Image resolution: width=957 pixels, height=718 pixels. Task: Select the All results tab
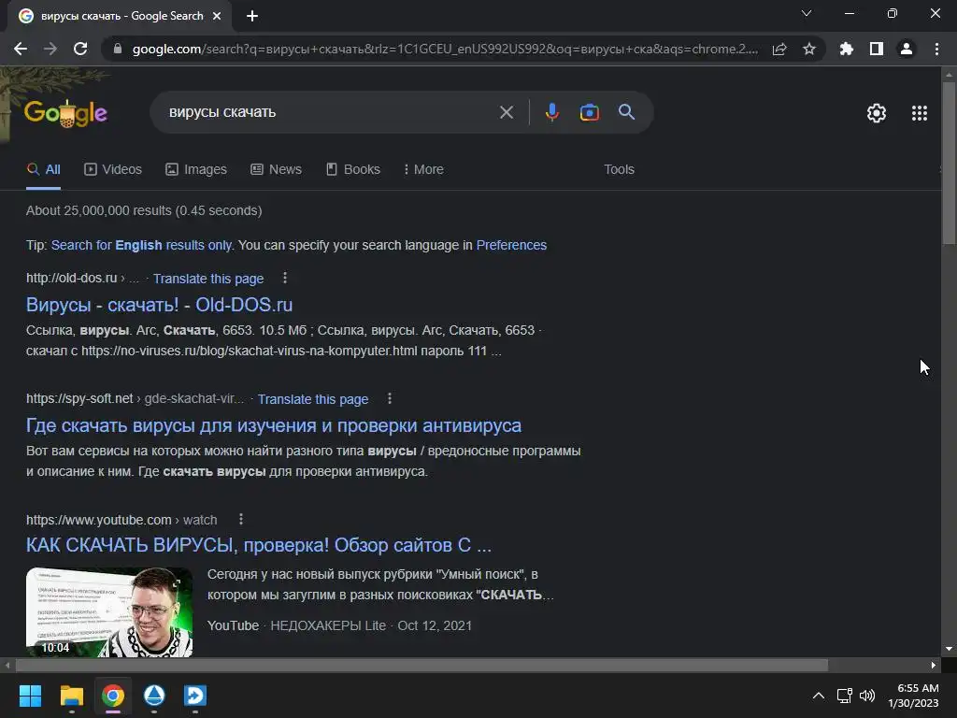point(43,170)
